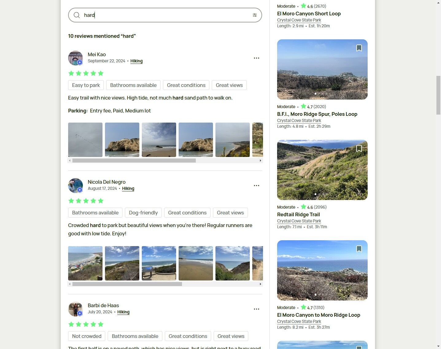The image size is (441, 349).
Task: Open second photo in Mei Kao's review
Action: [122, 140]
